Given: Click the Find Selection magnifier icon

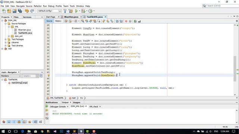Looking at the screenshot, I should tap(83, 21).
